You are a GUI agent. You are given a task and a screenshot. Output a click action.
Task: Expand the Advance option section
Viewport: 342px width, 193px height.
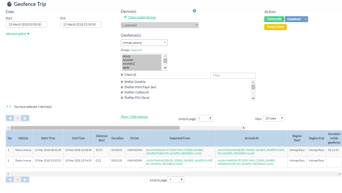(18, 34)
